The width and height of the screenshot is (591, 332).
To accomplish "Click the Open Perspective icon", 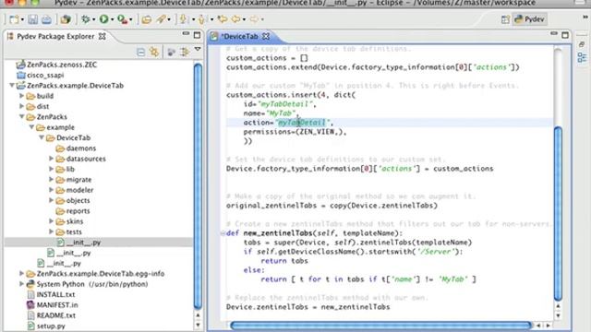I will pos(505,19).
